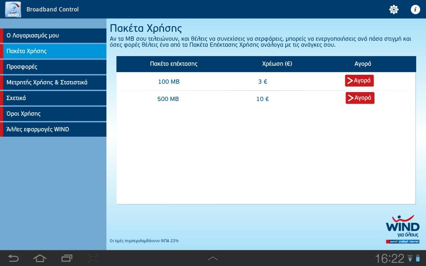Open the settings gear icon
426x266 pixels.
tap(393, 9)
